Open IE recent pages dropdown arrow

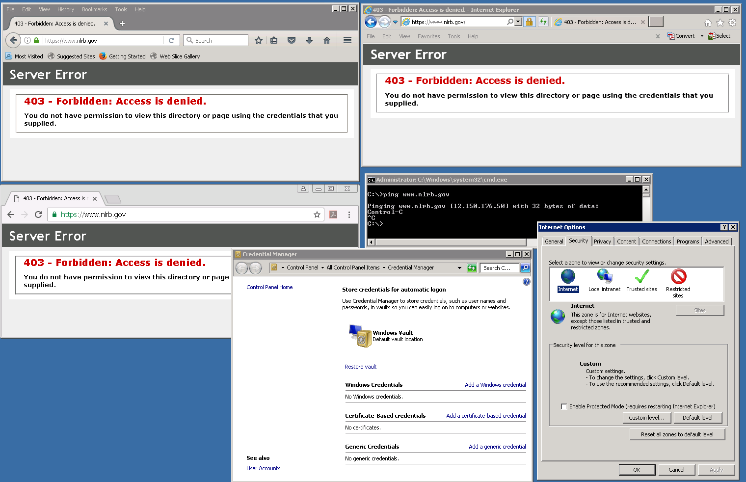395,22
